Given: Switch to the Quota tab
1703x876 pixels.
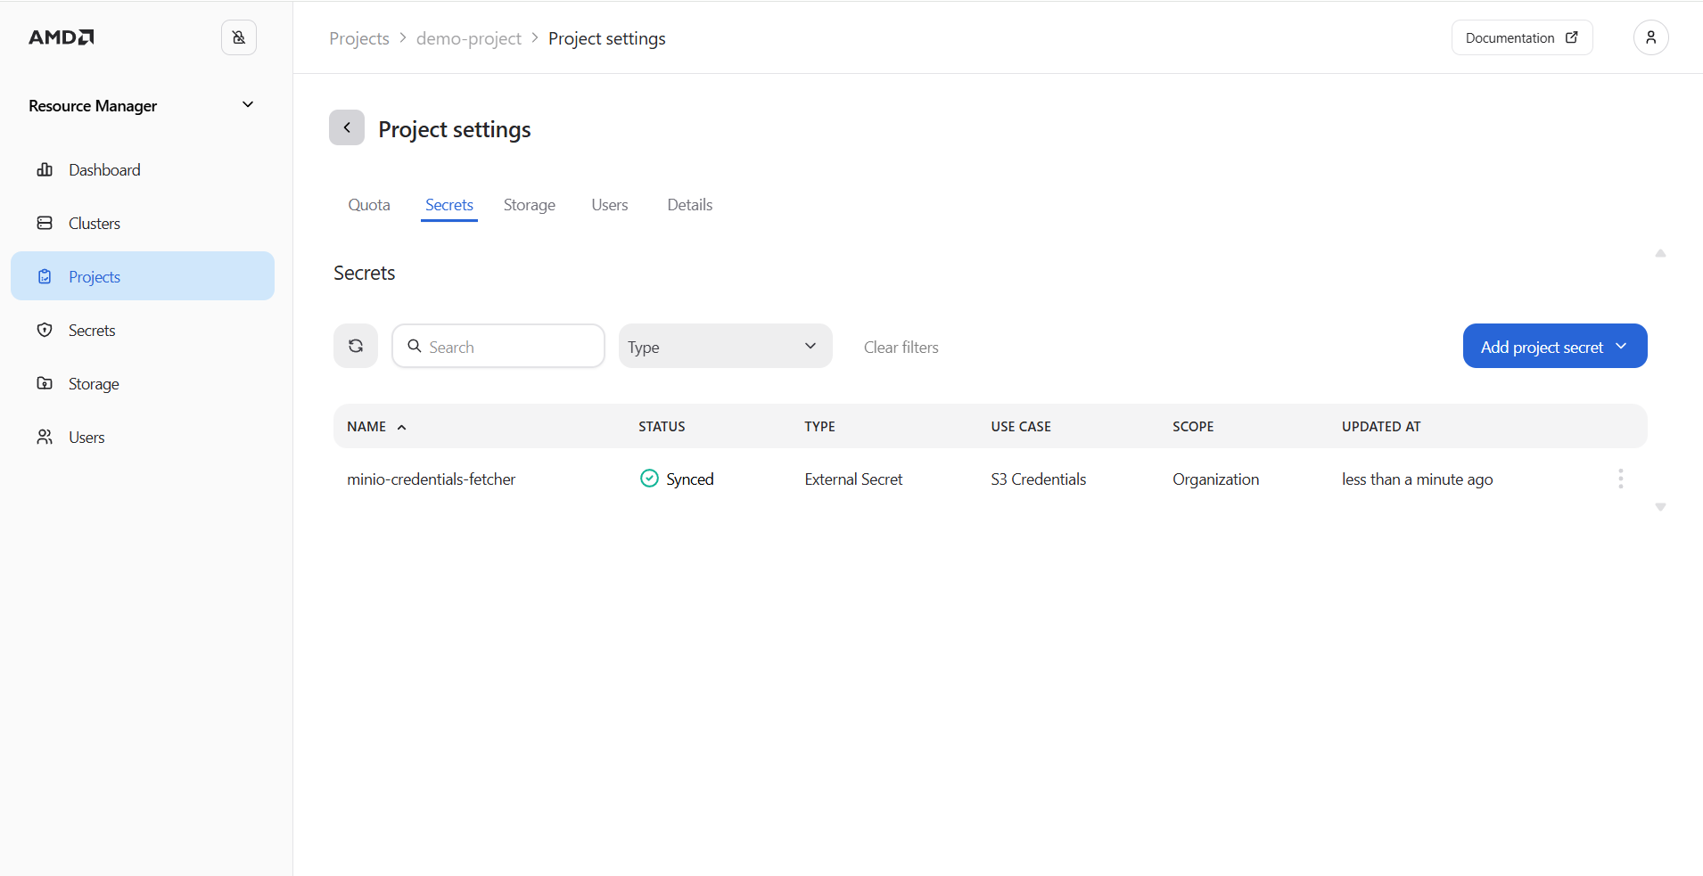Looking at the screenshot, I should [369, 205].
